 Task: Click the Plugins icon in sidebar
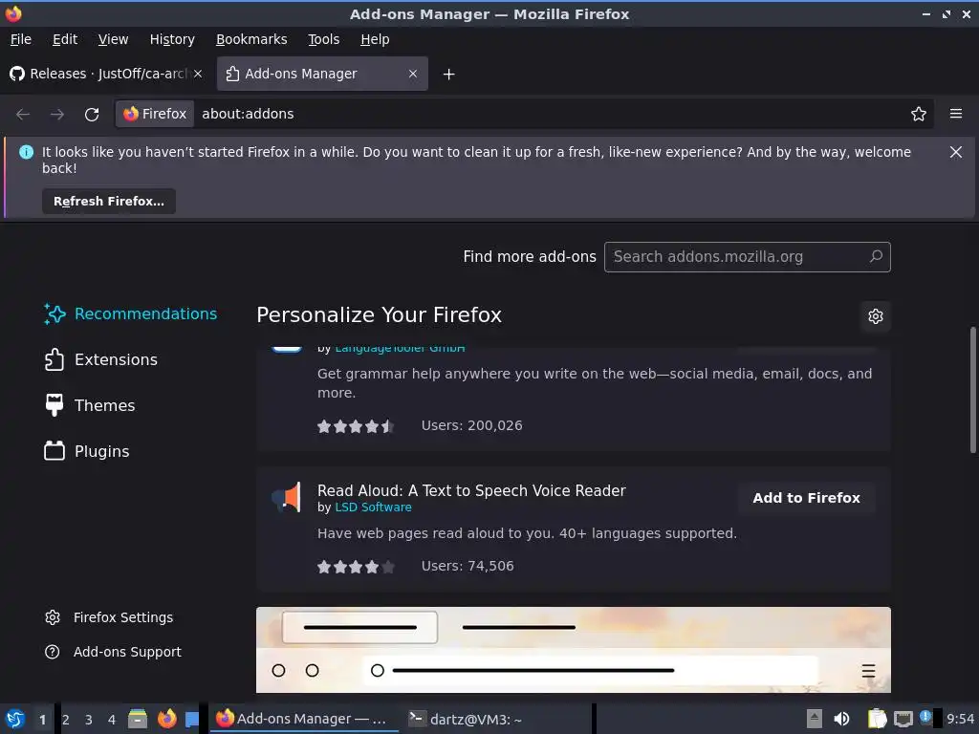(54, 451)
